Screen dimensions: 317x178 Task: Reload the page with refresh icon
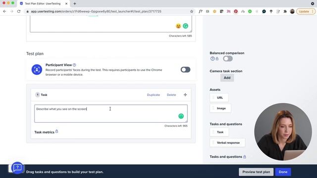(x=19, y=11)
